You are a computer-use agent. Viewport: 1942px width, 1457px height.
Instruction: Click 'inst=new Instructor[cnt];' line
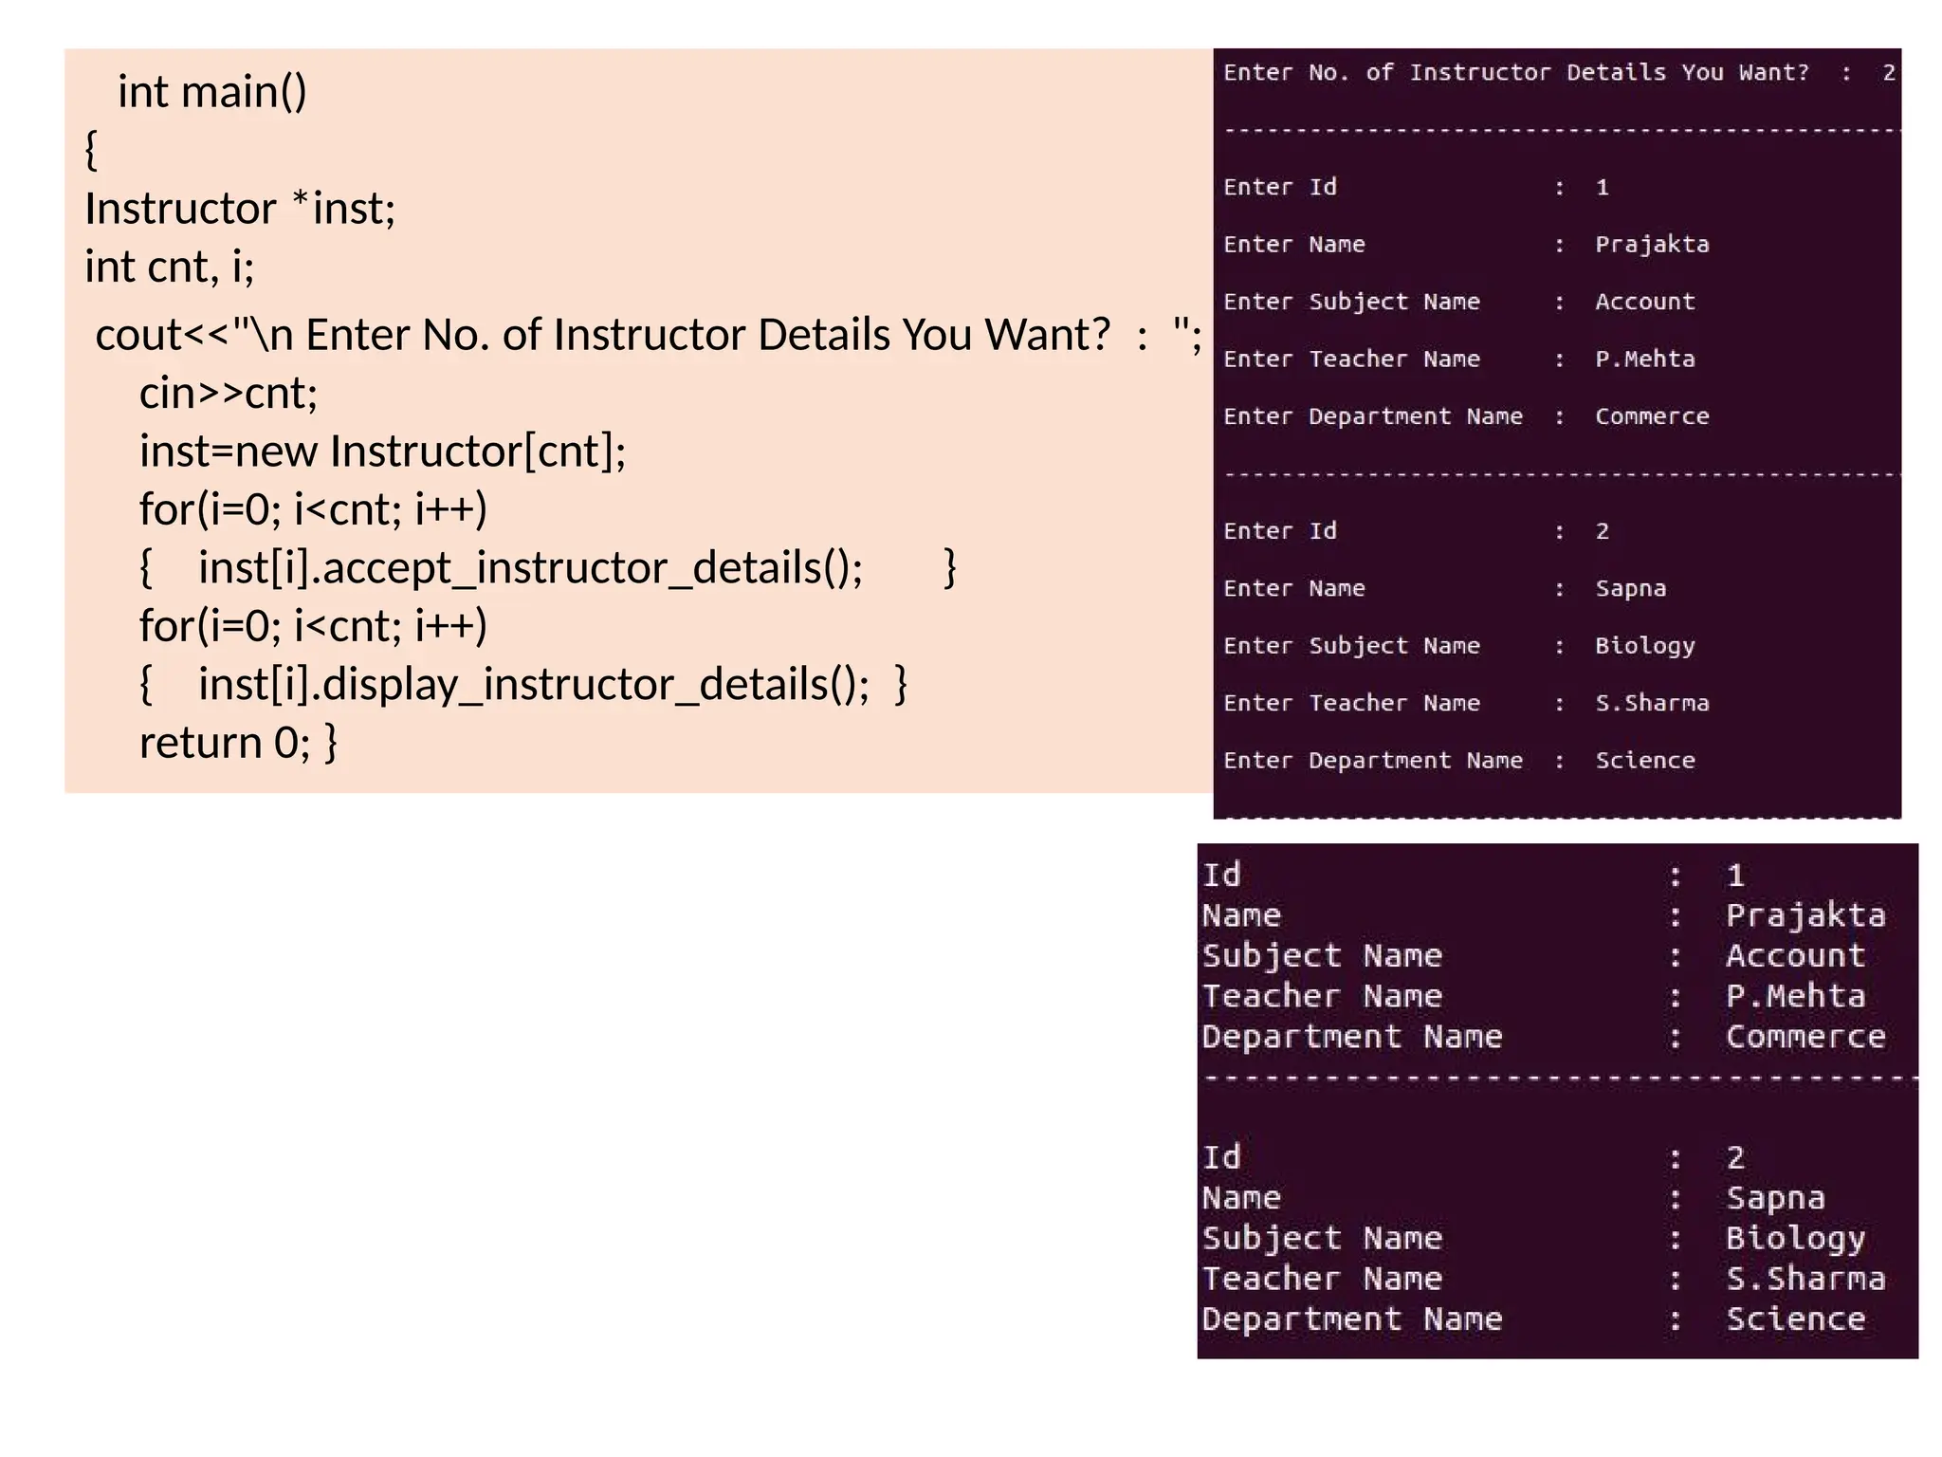[383, 452]
